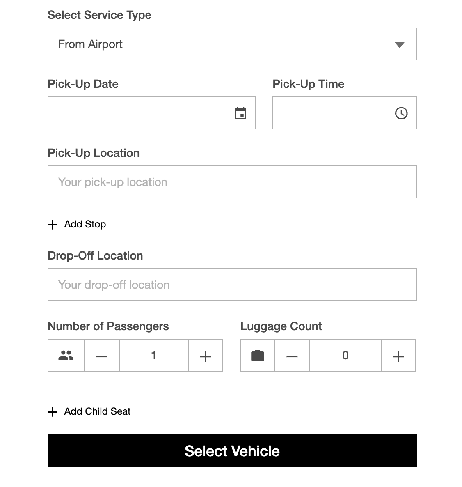
Task: Focus the Pick-Up Date field
Action: (140, 113)
